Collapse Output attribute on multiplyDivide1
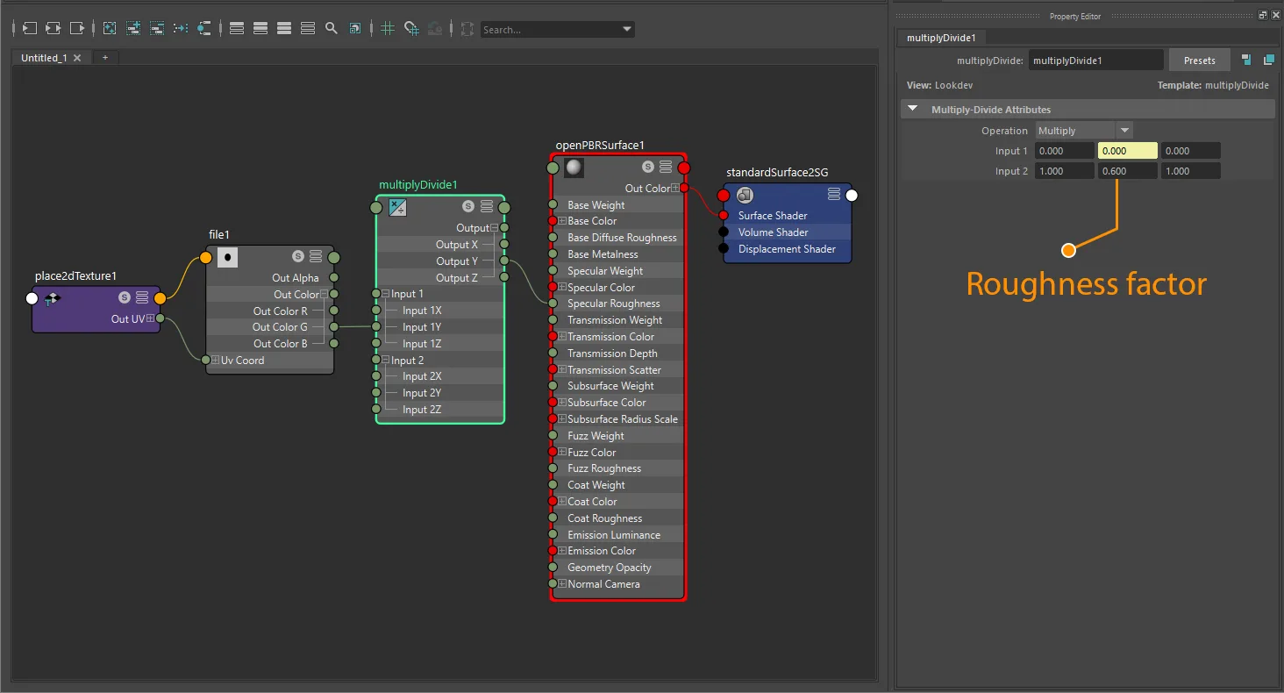1284x693 pixels. click(x=495, y=228)
